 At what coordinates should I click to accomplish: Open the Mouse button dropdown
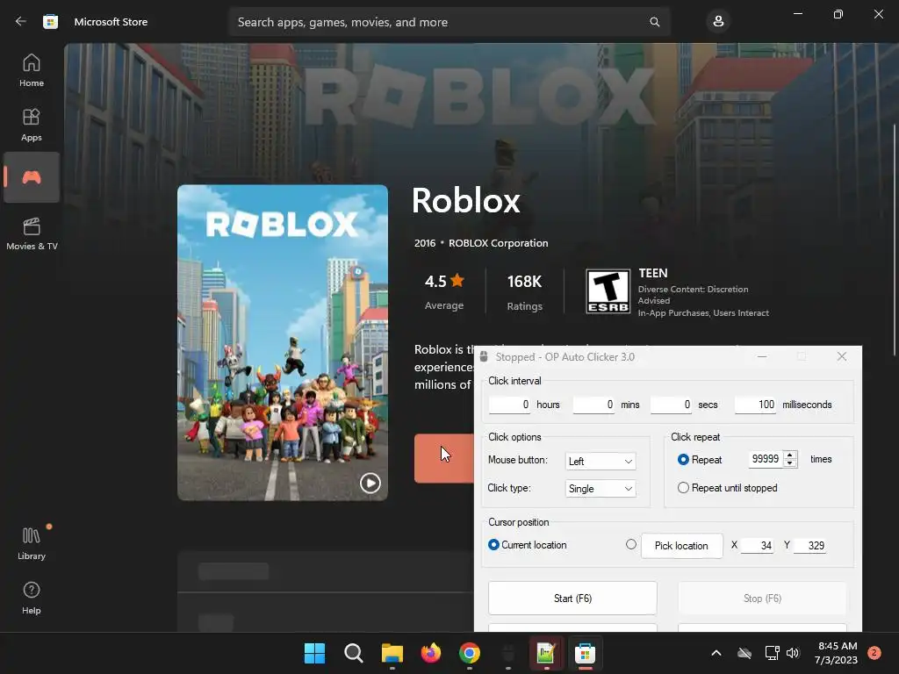[601, 462]
